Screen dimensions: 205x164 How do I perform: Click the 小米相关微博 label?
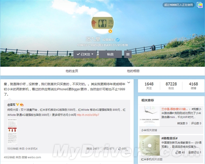point(149,130)
